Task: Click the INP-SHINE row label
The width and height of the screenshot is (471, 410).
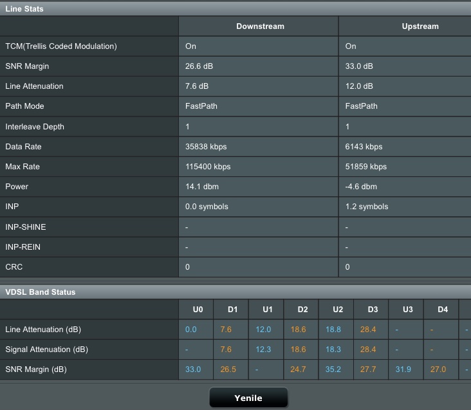Action: 26,227
